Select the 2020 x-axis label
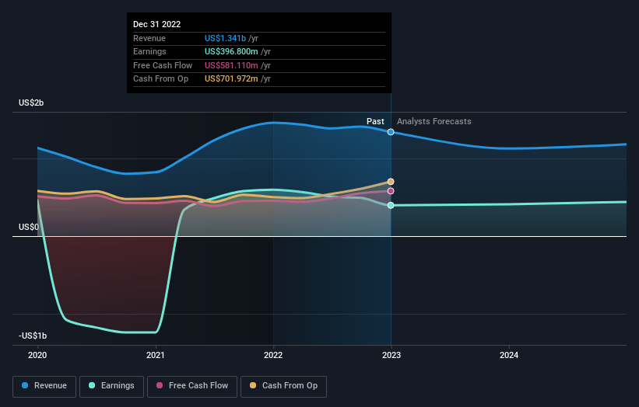 [x=37, y=355]
